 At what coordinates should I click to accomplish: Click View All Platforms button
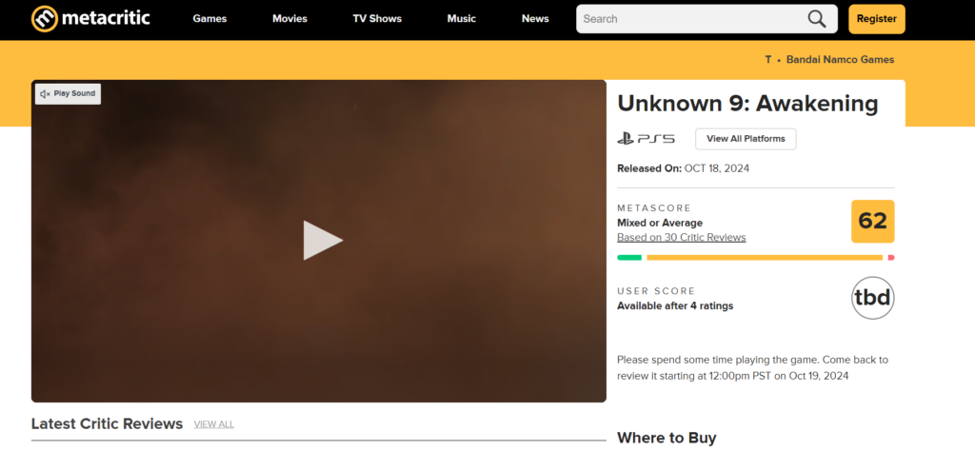click(x=746, y=139)
